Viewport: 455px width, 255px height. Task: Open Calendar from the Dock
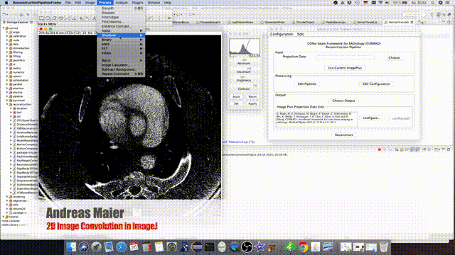pos(134,247)
